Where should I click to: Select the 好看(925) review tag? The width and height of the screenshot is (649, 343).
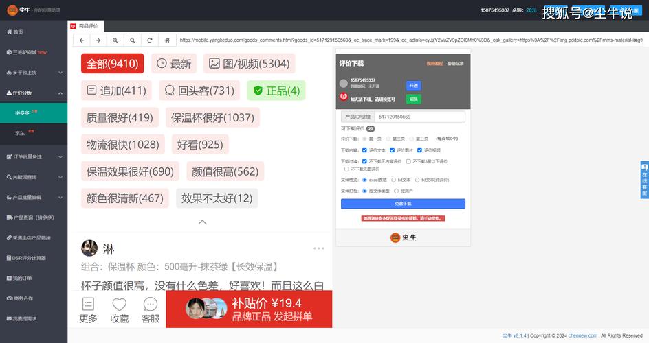(x=200, y=145)
